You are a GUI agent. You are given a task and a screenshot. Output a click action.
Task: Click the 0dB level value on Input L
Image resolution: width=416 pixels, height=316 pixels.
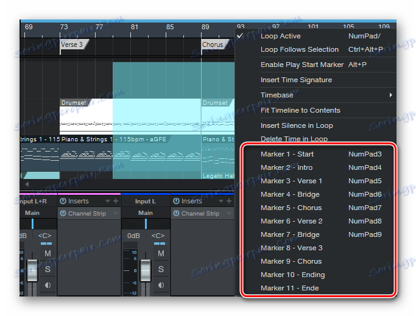point(133,236)
